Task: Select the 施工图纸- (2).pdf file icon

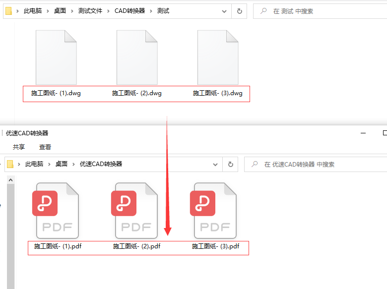Action: (134, 211)
